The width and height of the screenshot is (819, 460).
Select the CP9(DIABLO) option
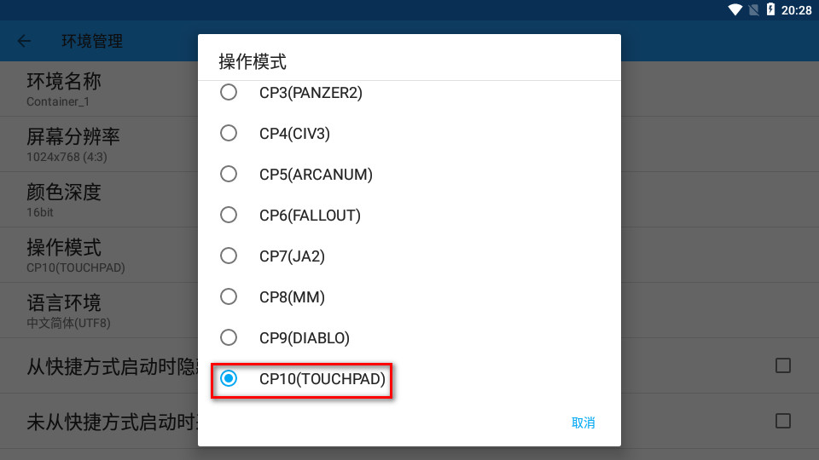[x=409, y=337]
